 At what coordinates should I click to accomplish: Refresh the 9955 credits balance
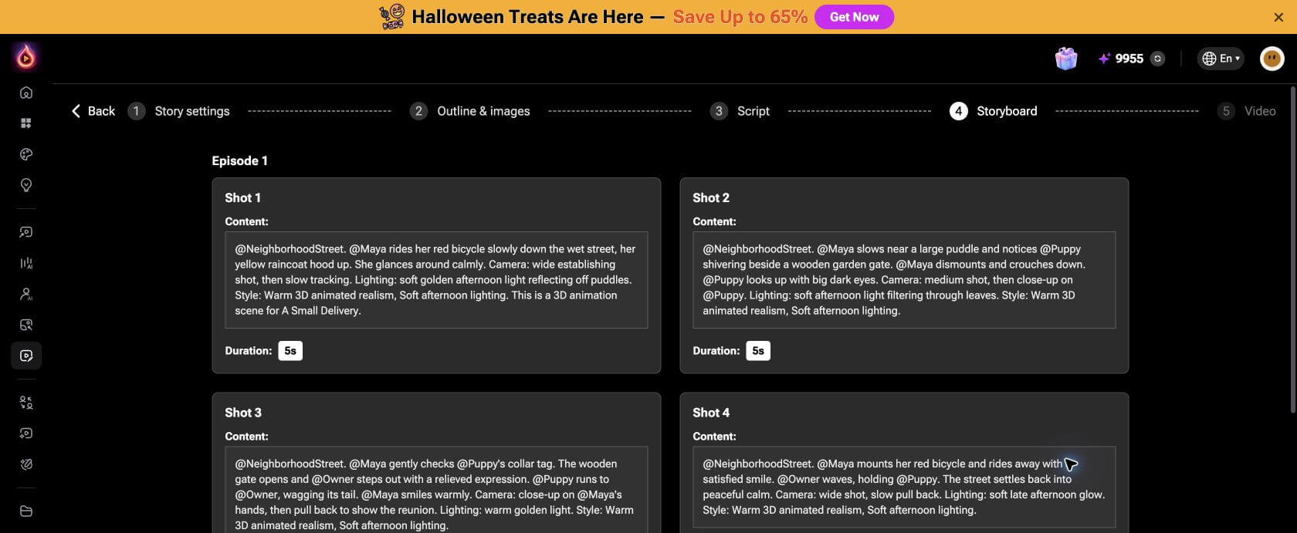pyautogui.click(x=1157, y=59)
